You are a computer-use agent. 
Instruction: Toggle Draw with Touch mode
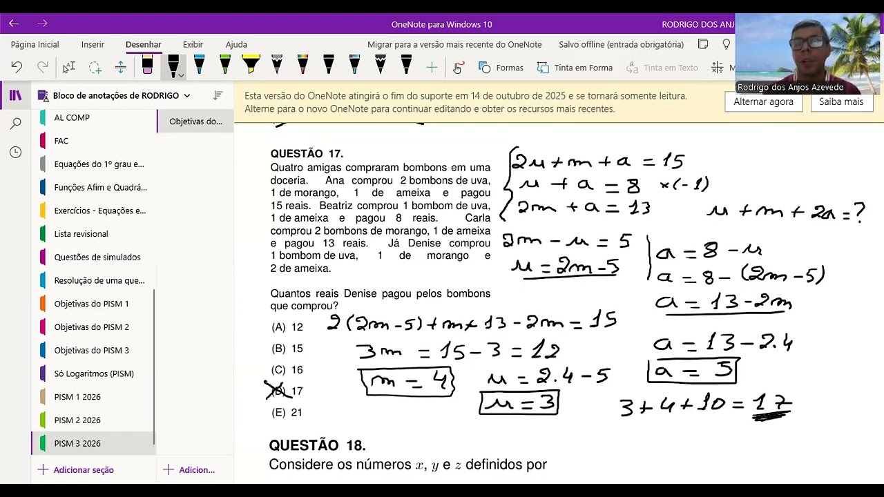point(458,67)
